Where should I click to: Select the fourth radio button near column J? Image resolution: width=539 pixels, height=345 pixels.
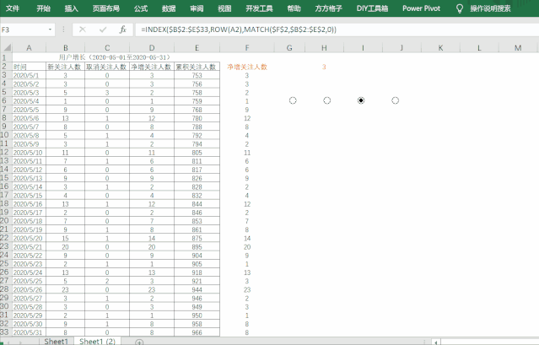pos(395,100)
